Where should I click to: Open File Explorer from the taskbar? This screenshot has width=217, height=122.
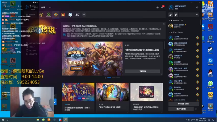coord(38,120)
